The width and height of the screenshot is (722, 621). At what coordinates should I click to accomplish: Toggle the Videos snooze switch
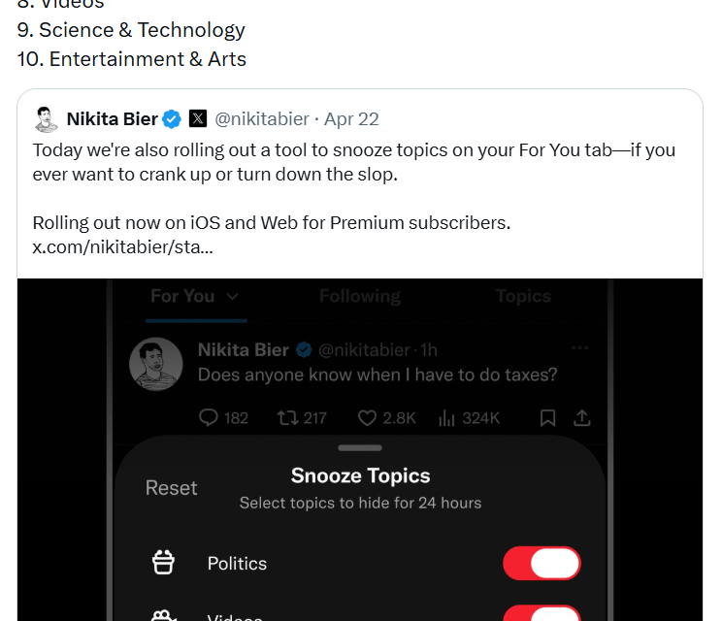541,615
